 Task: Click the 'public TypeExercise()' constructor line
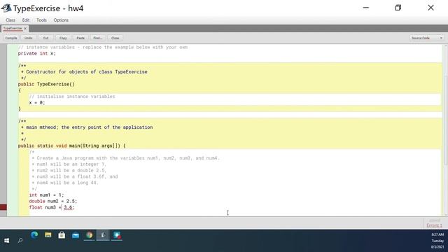pyautogui.click(x=46, y=84)
